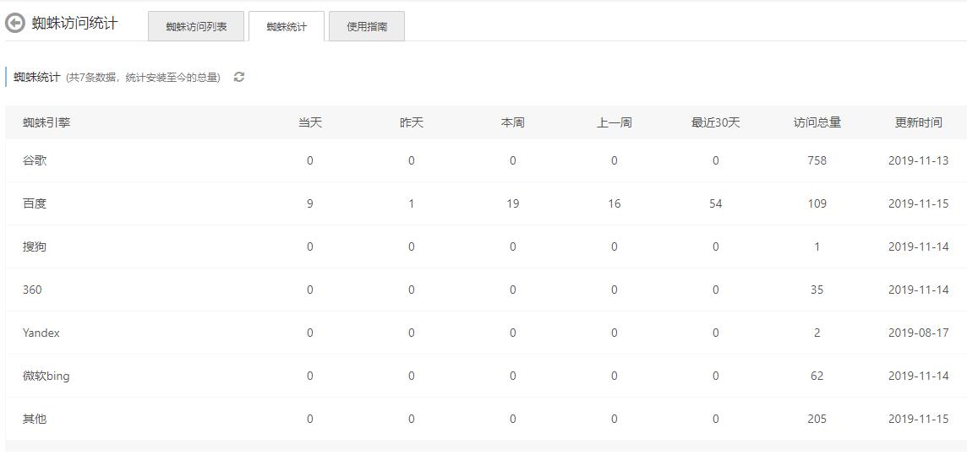Open the 蜘蛛访问列表 tab
Viewport: 967px width, 455px height.
pos(196,26)
